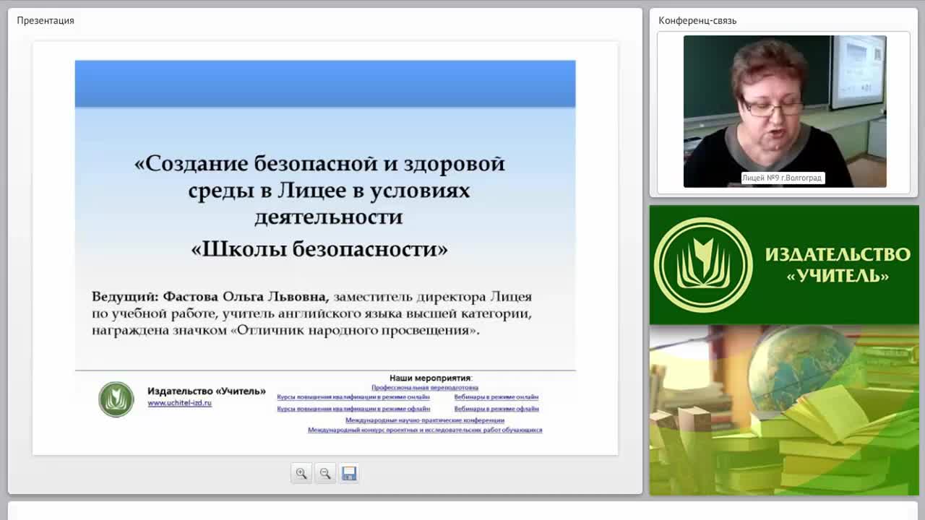Click «Создание безопасной и здоровой title line
The image size is (925, 520).
point(320,163)
